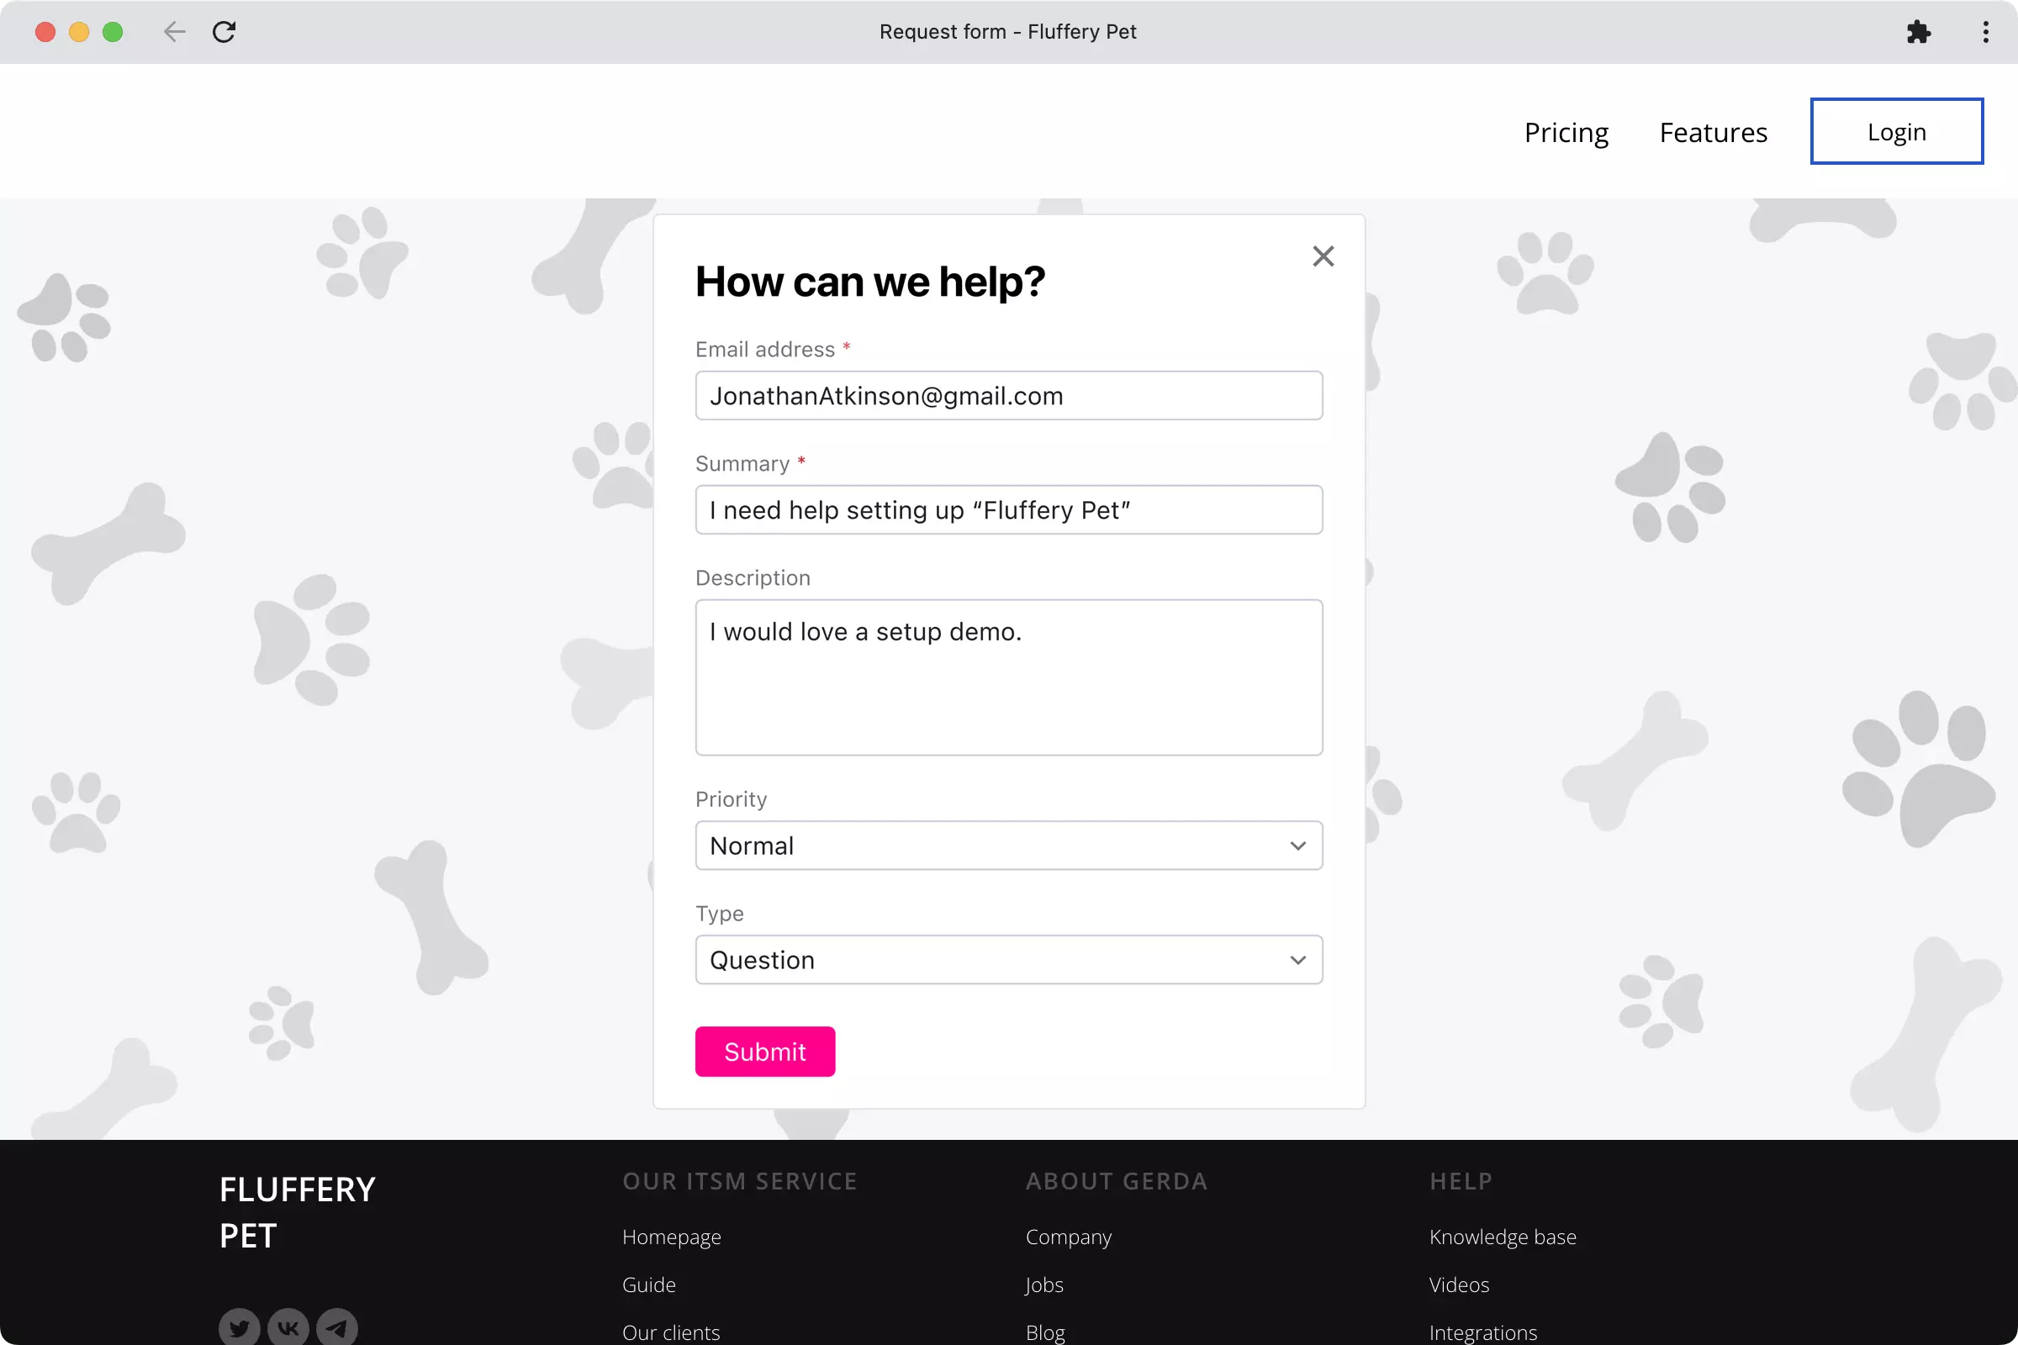Click the Telegram icon in the footer

click(x=336, y=1327)
